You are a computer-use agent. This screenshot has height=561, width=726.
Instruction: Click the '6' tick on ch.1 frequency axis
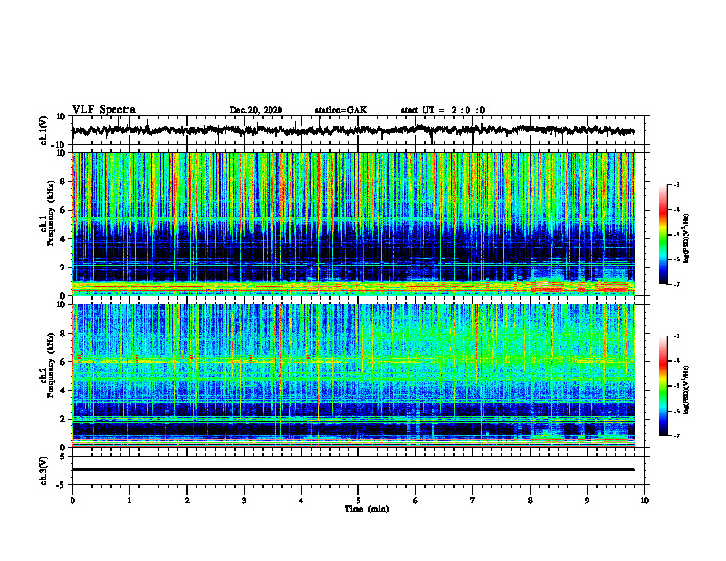pyautogui.click(x=63, y=210)
